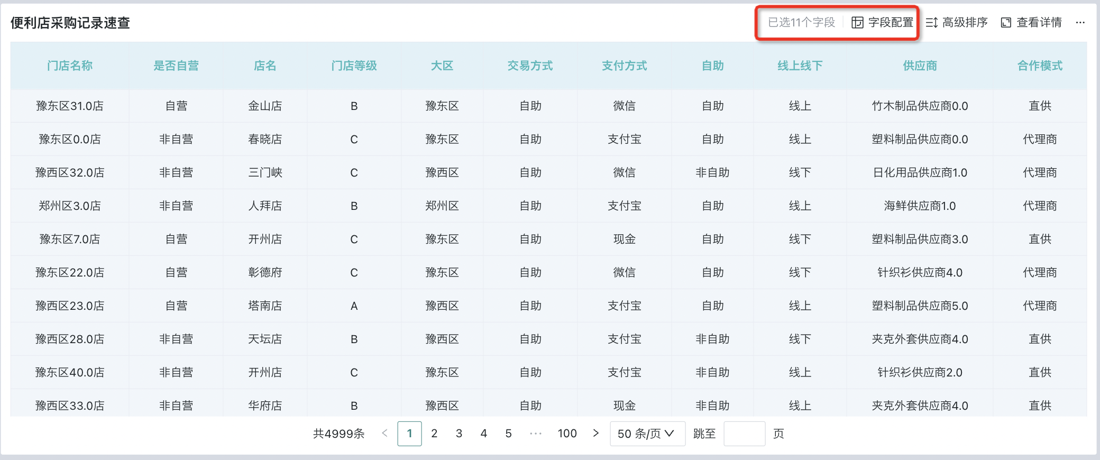The image size is (1100, 460).
Task: Click the 人拜店 store name cell
Action: tap(265, 206)
